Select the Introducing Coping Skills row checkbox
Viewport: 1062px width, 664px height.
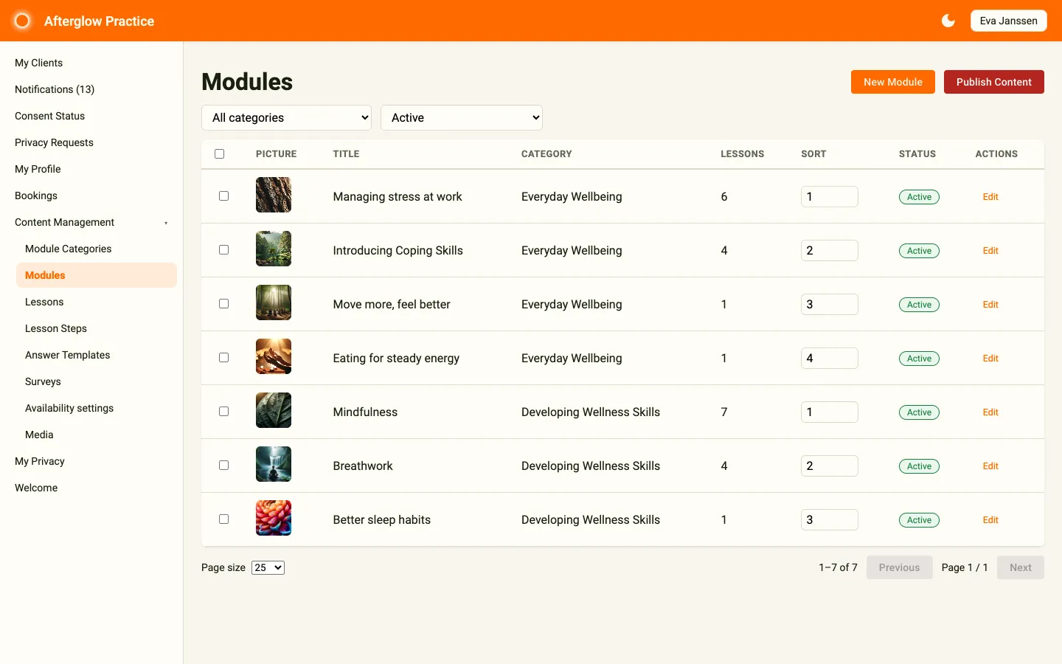[223, 250]
